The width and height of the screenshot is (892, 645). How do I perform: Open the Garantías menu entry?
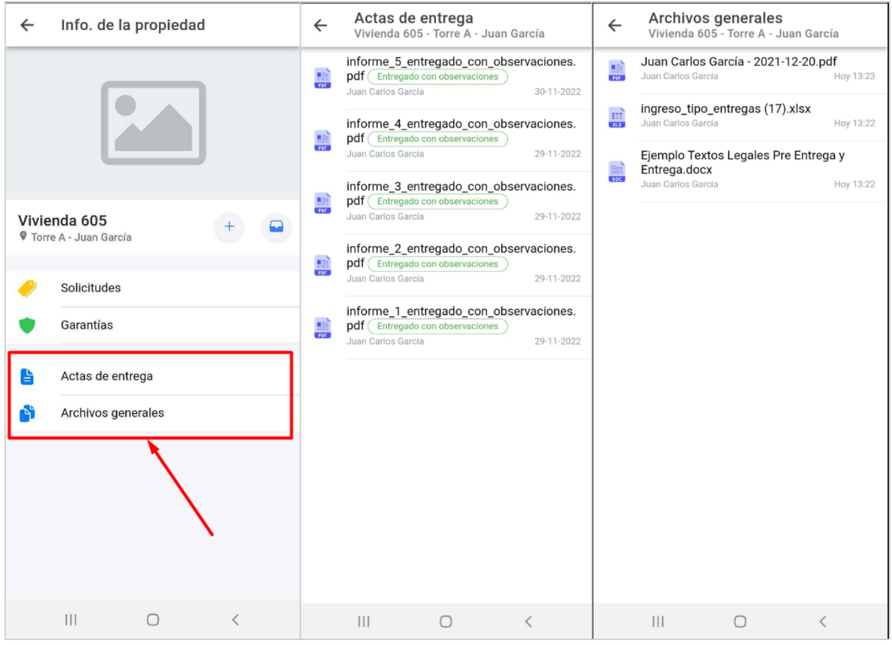(153, 326)
